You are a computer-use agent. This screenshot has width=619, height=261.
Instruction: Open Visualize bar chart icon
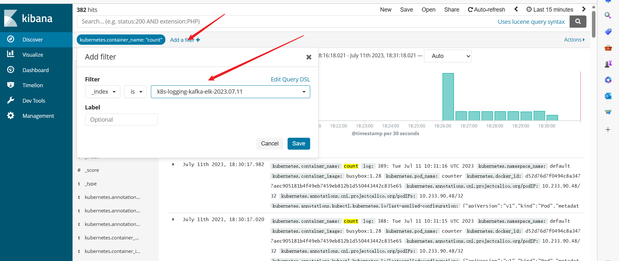pos(11,54)
